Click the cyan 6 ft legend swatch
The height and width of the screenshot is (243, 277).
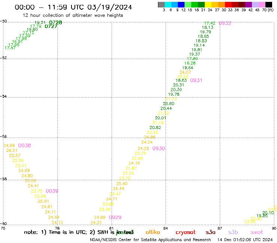(168, 4)
